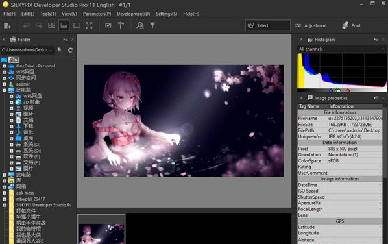Switch to Adjustment mode
The image size is (388, 244).
311,25
